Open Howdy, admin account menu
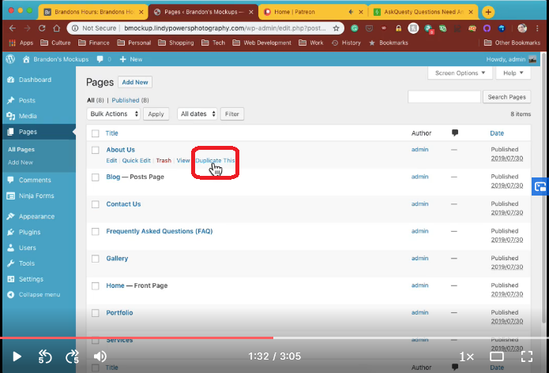549x373 pixels. tap(511, 59)
